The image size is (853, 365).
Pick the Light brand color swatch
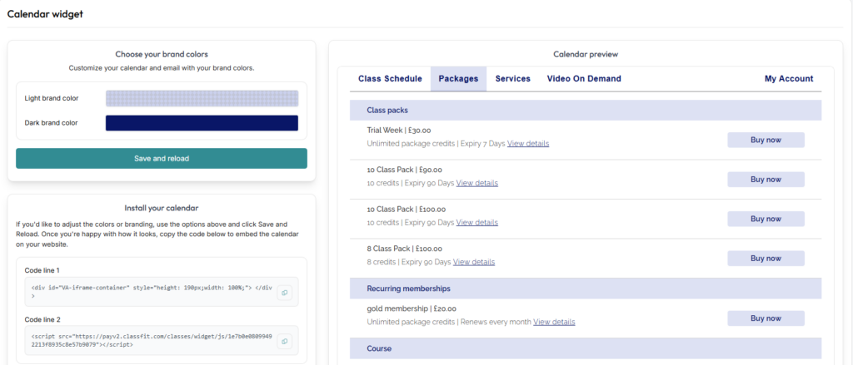202,98
